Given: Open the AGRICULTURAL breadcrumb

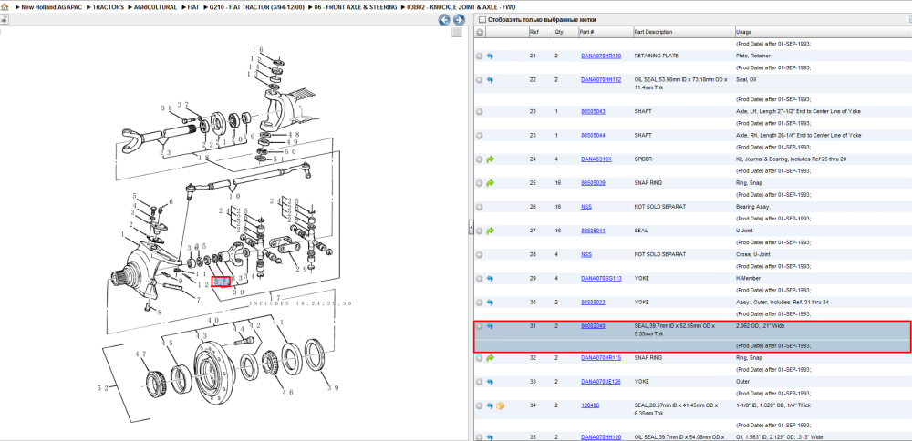Looking at the screenshot, I should tap(155, 7).
